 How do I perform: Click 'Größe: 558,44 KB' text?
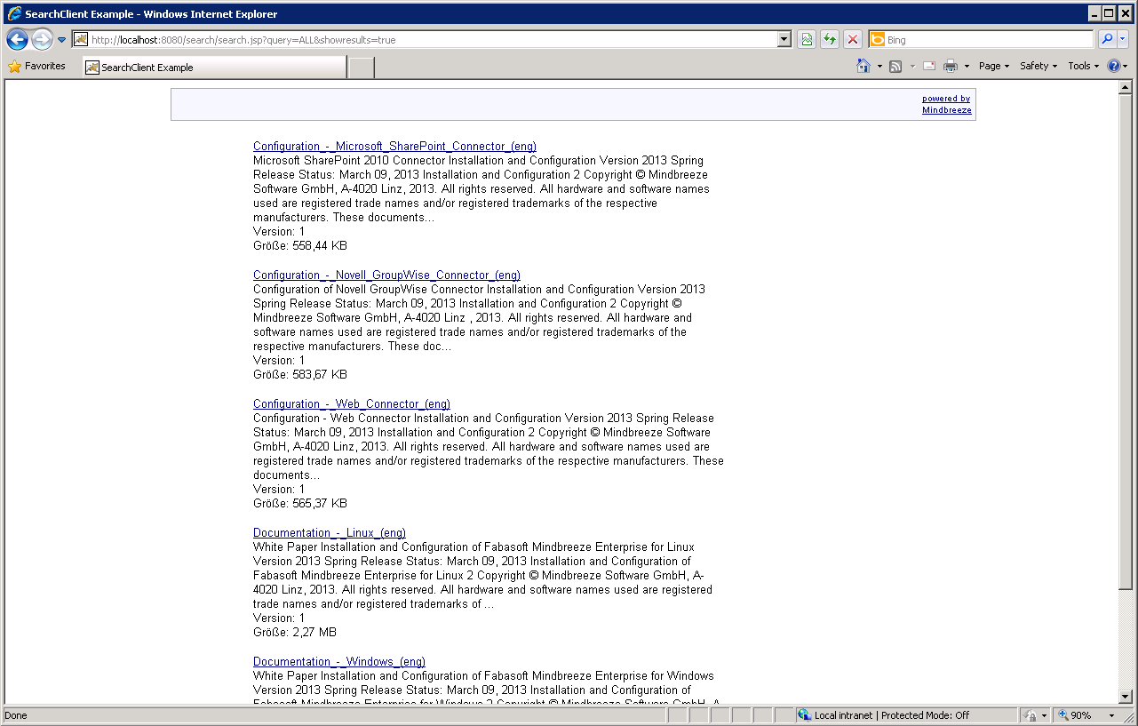pyautogui.click(x=300, y=246)
